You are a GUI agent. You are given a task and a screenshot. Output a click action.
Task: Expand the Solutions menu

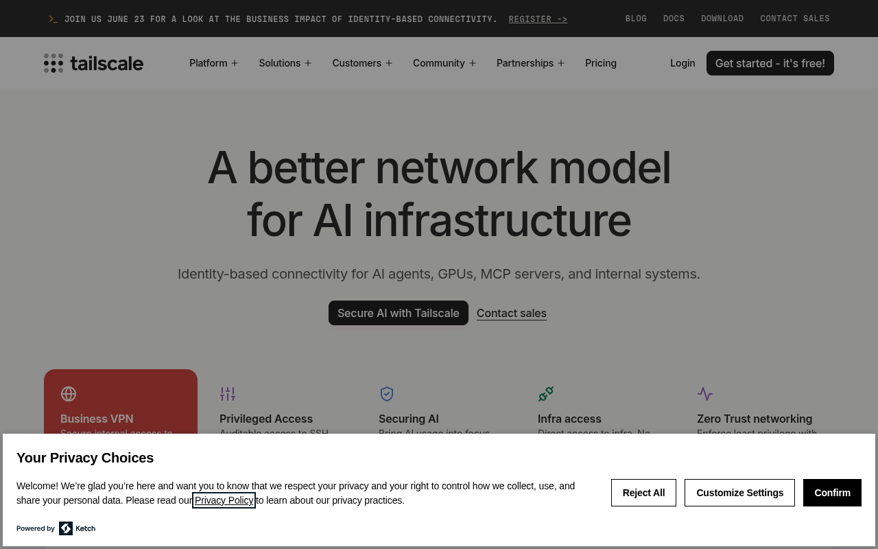tap(285, 63)
